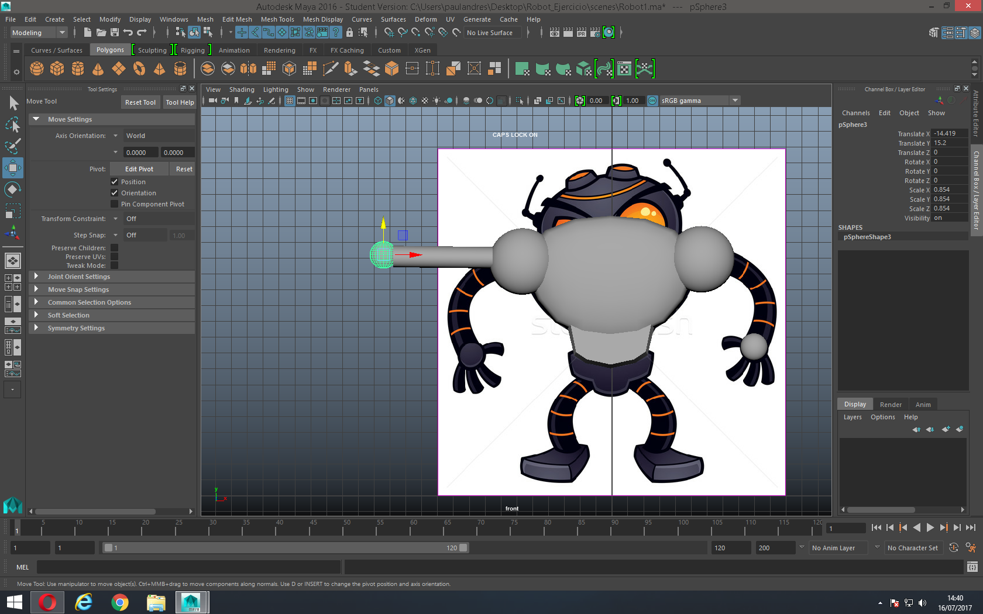Click the Multi-Cut shelf icon
The image size is (983, 614).
click(x=331, y=69)
